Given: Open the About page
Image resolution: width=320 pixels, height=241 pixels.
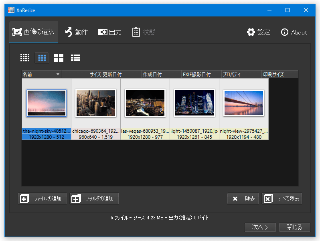Looking at the screenshot, I should click(x=294, y=32).
